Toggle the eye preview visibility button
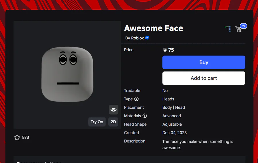258x163 pixels. point(114,110)
